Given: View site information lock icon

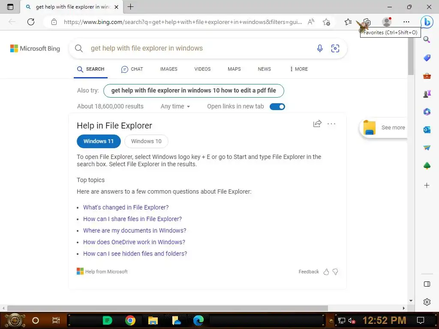Looking at the screenshot, I should click(54, 22).
